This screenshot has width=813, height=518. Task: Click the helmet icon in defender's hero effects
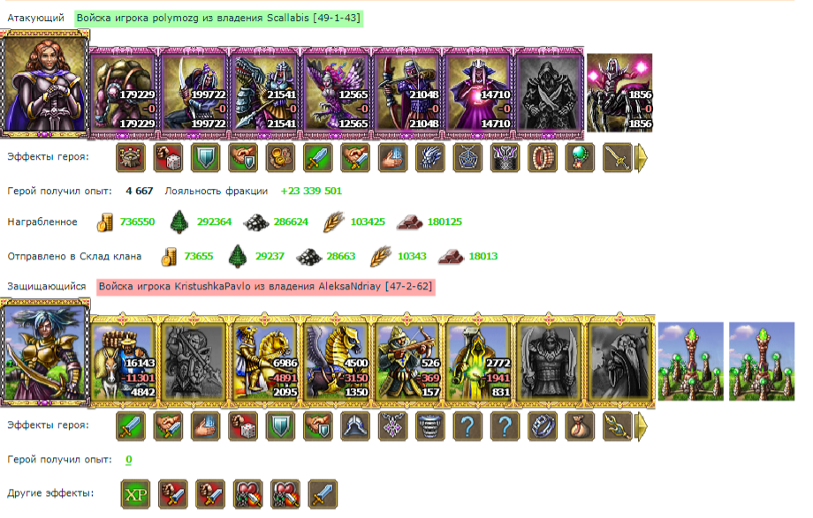point(355,426)
